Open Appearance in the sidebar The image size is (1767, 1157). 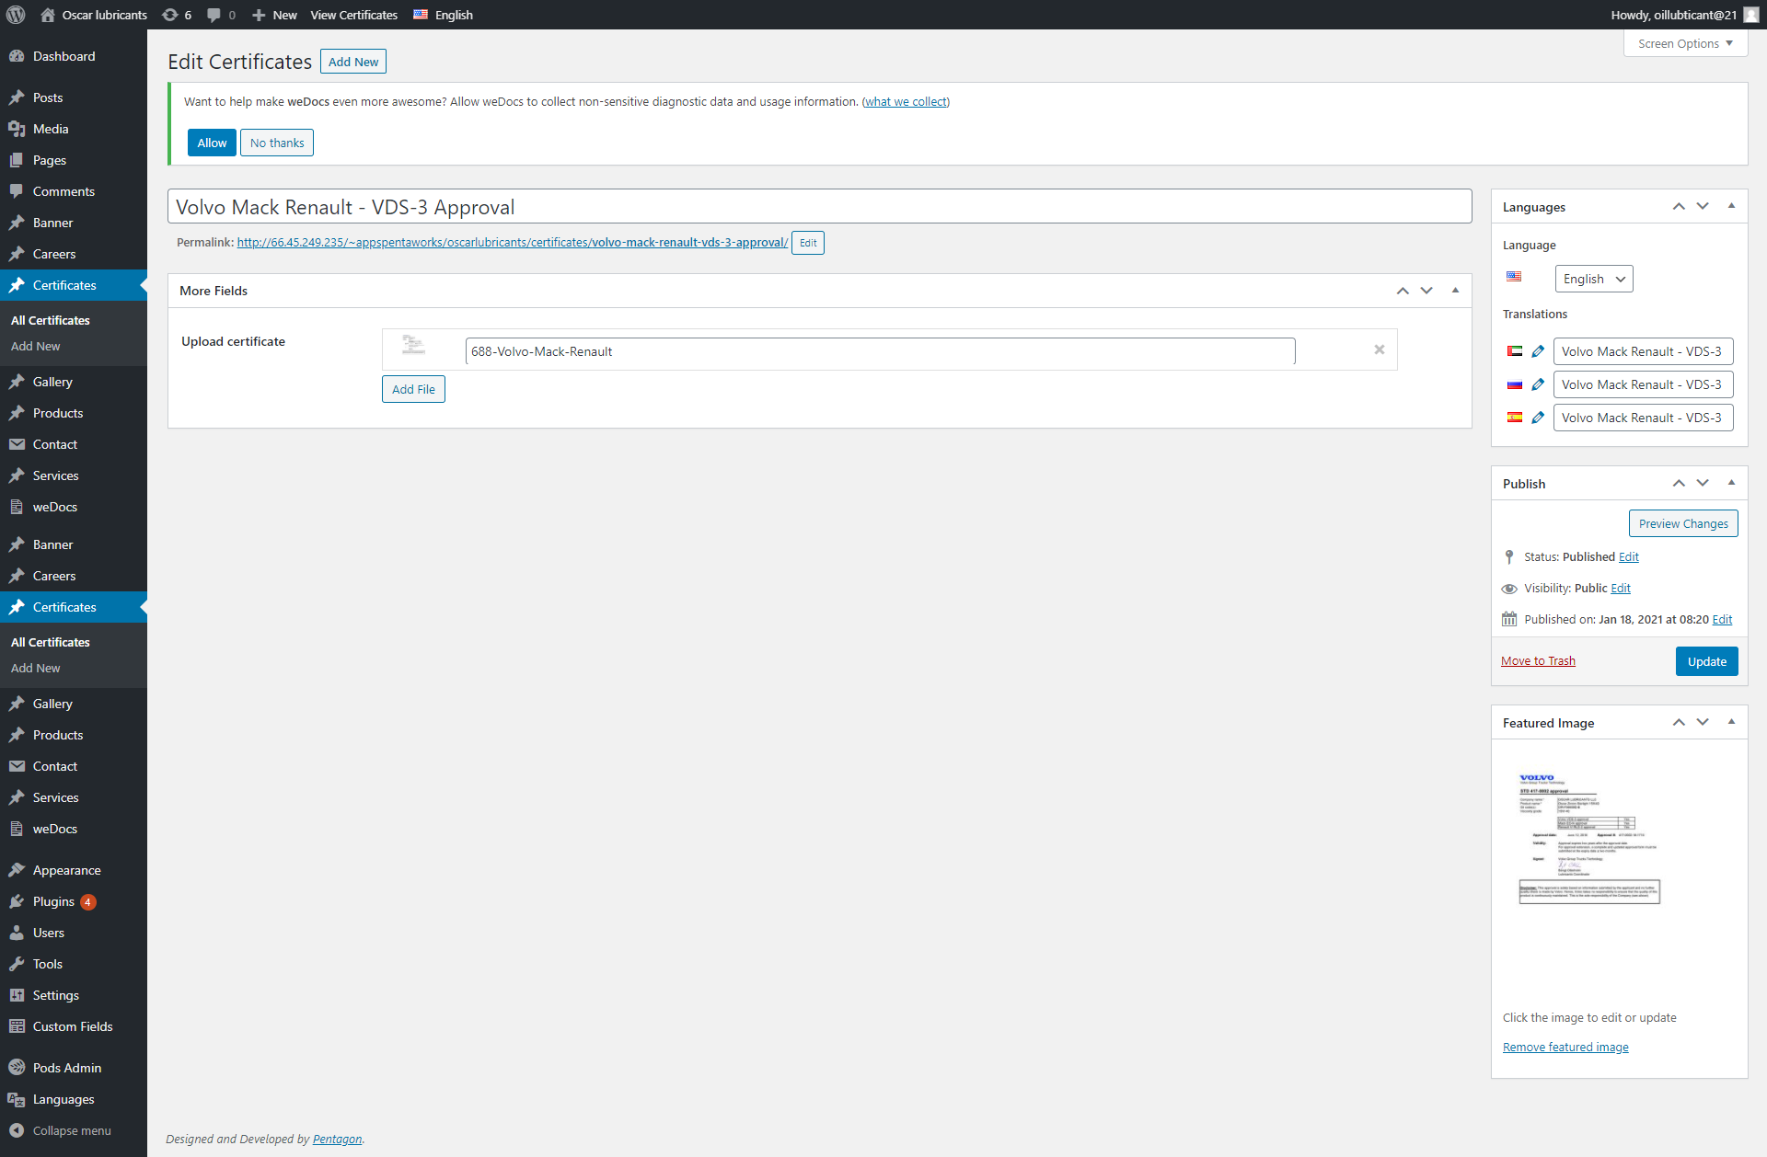(74, 870)
